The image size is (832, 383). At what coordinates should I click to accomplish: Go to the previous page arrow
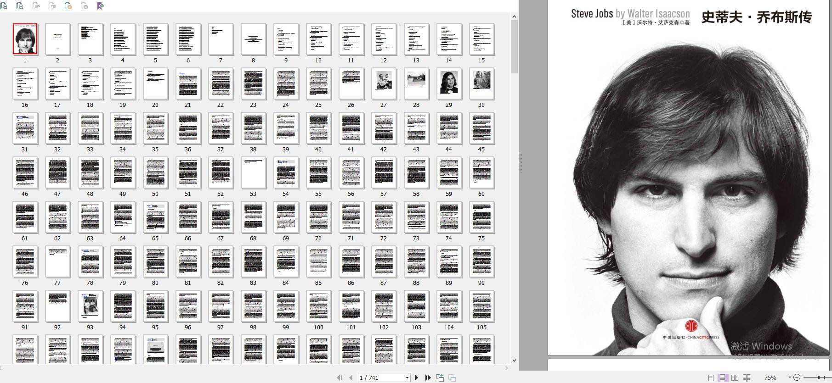pyautogui.click(x=351, y=377)
